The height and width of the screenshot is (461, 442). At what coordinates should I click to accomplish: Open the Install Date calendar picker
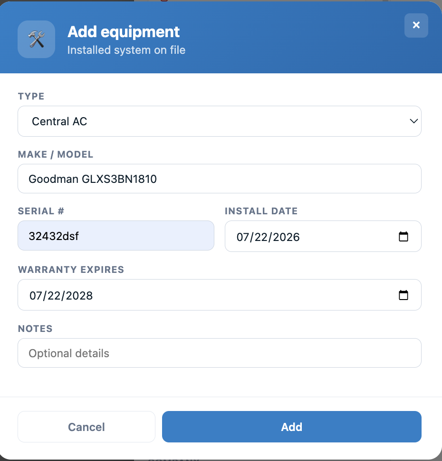coord(403,236)
